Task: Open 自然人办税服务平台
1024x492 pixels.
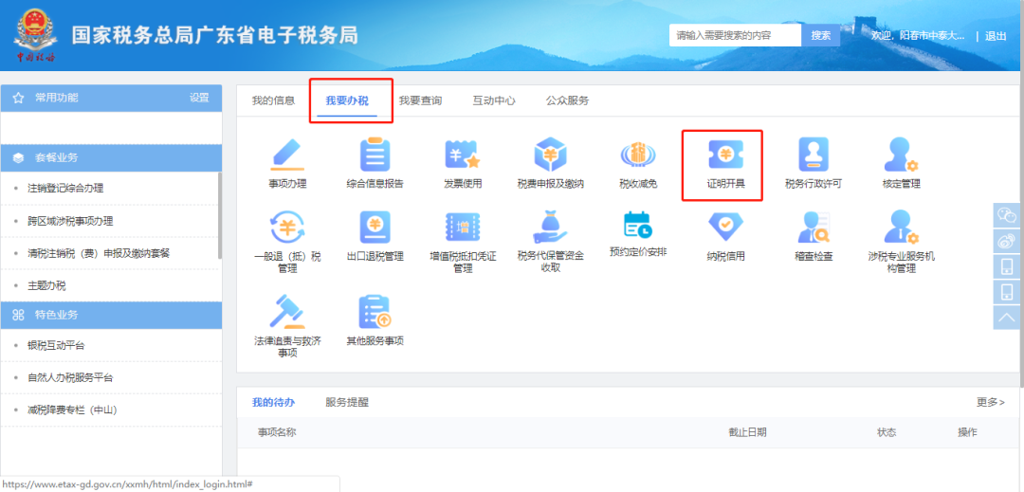Action: (x=70, y=378)
